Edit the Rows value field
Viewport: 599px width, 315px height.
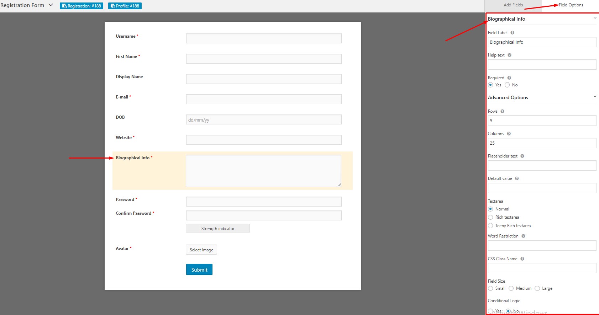point(542,121)
